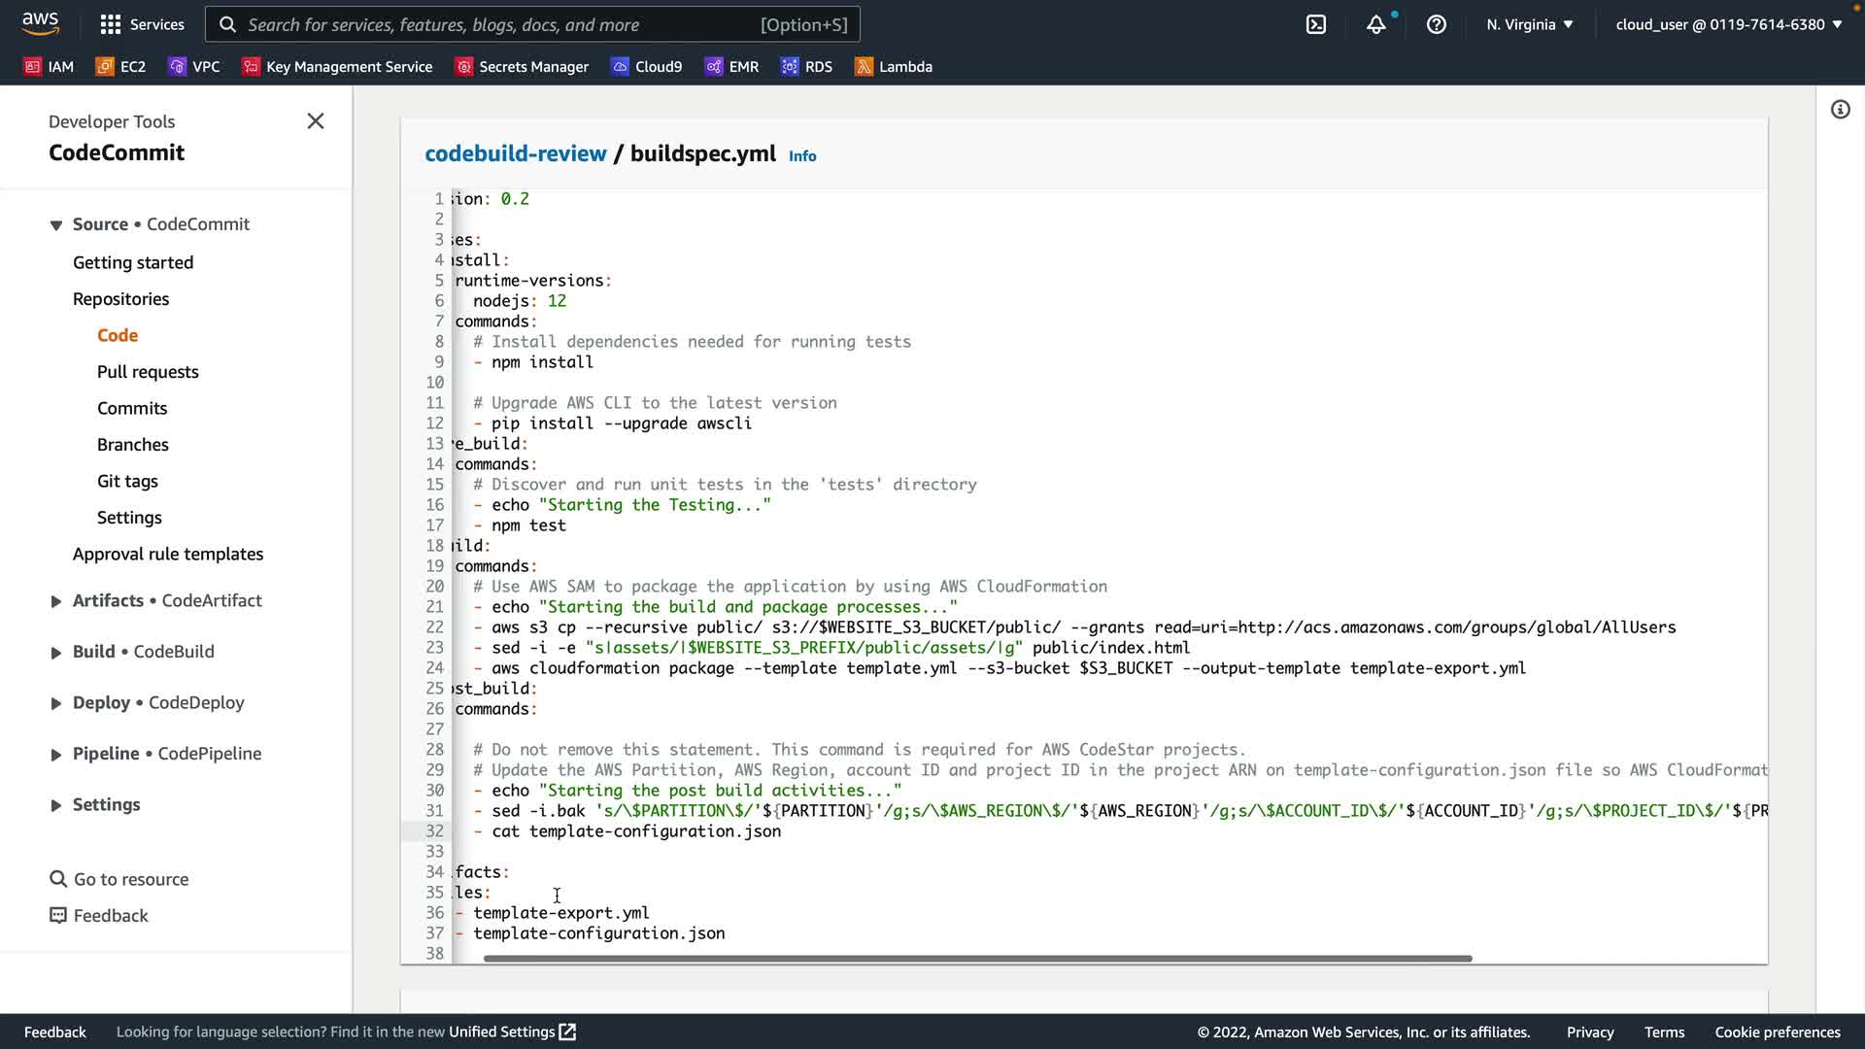Image resolution: width=1865 pixels, height=1049 pixels.
Task: Go to Pull requests page
Action: click(148, 372)
